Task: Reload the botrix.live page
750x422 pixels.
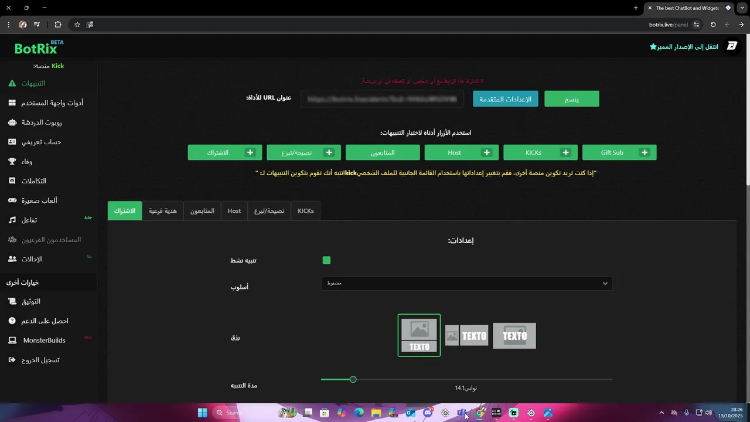Action: (x=713, y=25)
